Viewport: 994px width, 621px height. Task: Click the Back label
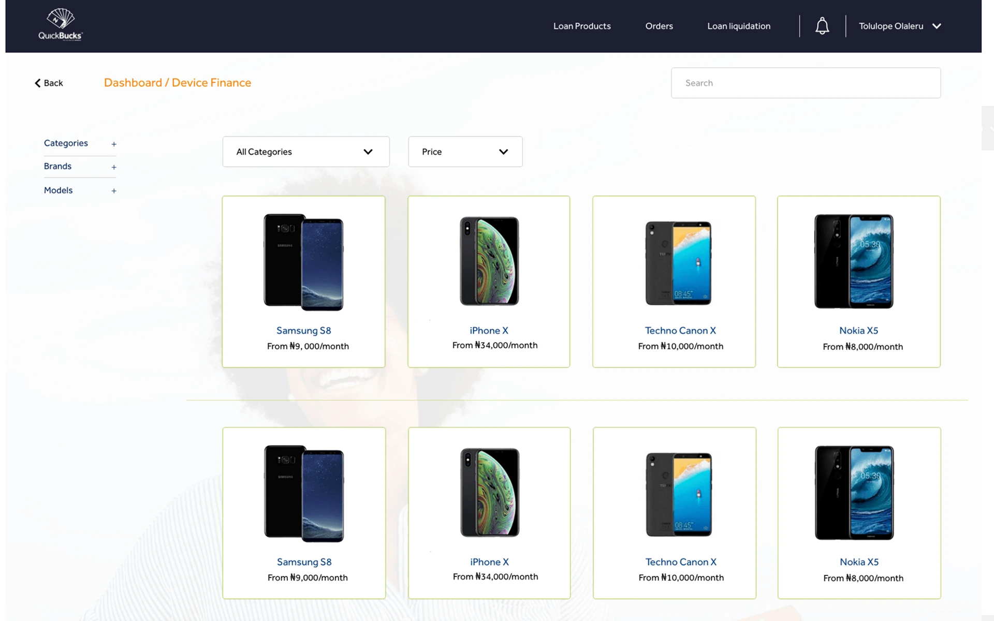point(53,83)
